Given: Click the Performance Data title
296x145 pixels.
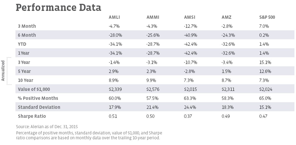Looking at the screenshot, I should pyautogui.click(x=58, y=7).
